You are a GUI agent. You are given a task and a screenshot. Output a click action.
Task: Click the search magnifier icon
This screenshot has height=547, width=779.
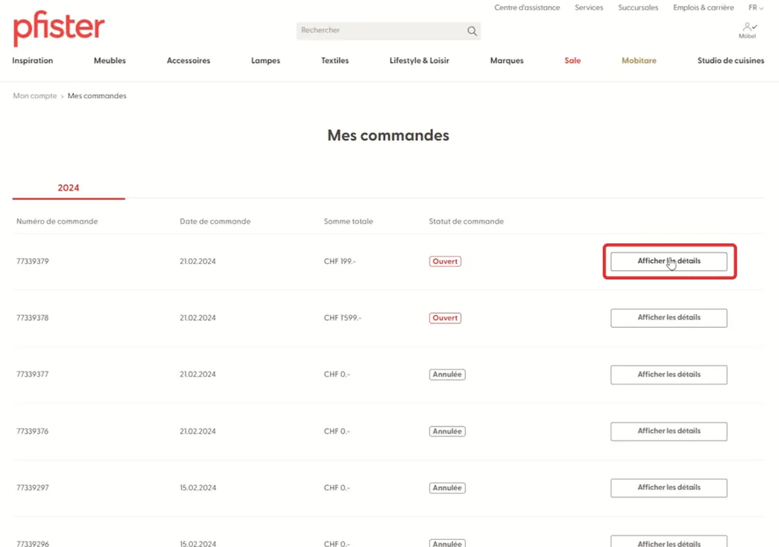[x=472, y=31]
